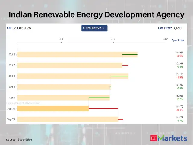Open the Cumulative dropdown
This screenshot has width=193, height=145.
pos(94,28)
